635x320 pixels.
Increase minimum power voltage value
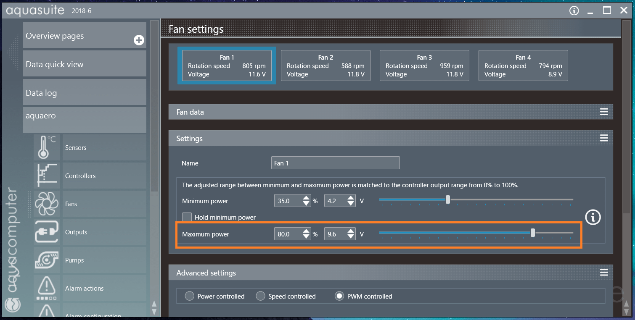pyautogui.click(x=351, y=198)
